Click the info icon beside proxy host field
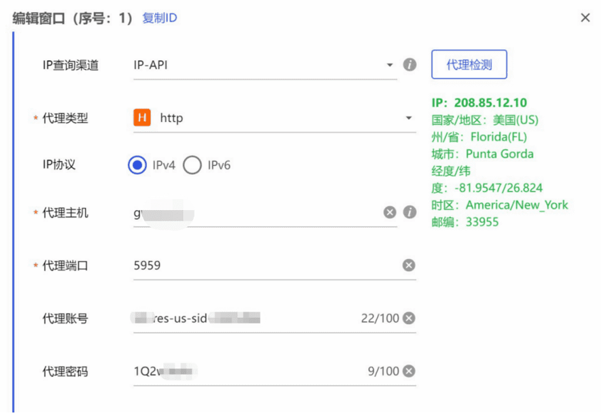This screenshot has width=615, height=415. [x=410, y=212]
